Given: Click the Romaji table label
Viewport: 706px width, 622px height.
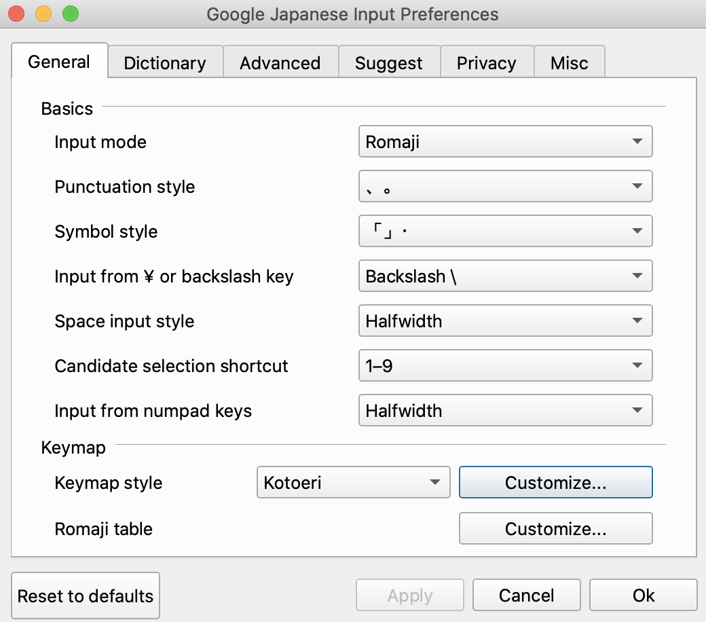Looking at the screenshot, I should 104,529.
